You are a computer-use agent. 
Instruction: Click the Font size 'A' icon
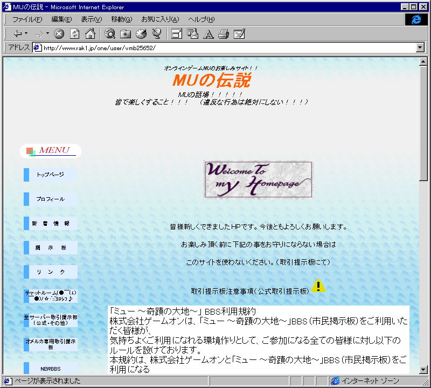208,34
